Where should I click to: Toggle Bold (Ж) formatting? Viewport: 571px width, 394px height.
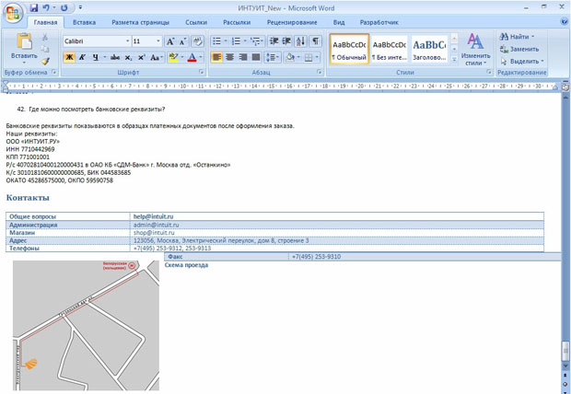click(x=69, y=57)
